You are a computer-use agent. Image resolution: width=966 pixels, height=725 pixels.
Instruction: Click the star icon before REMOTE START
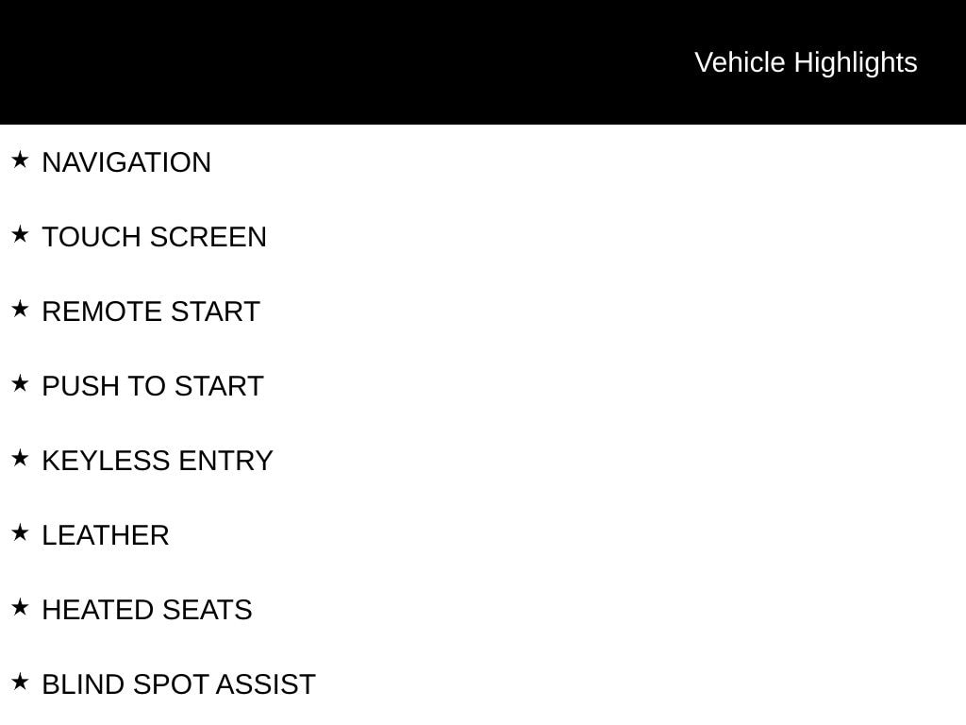point(20,310)
